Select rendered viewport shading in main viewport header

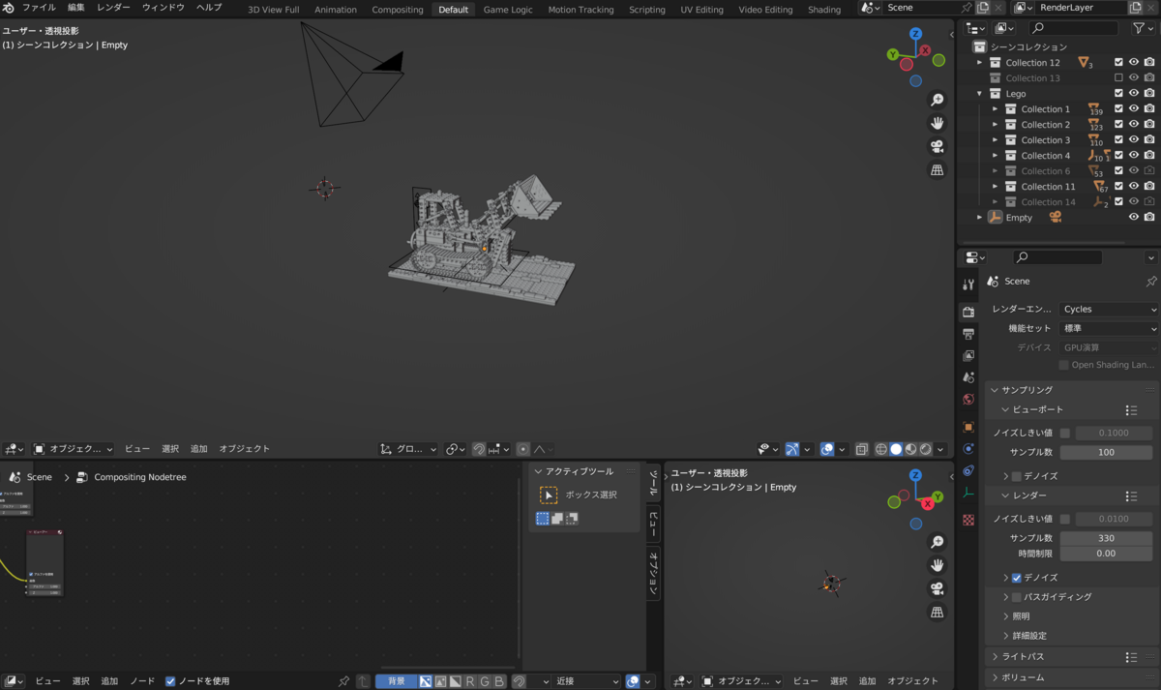(x=926, y=449)
